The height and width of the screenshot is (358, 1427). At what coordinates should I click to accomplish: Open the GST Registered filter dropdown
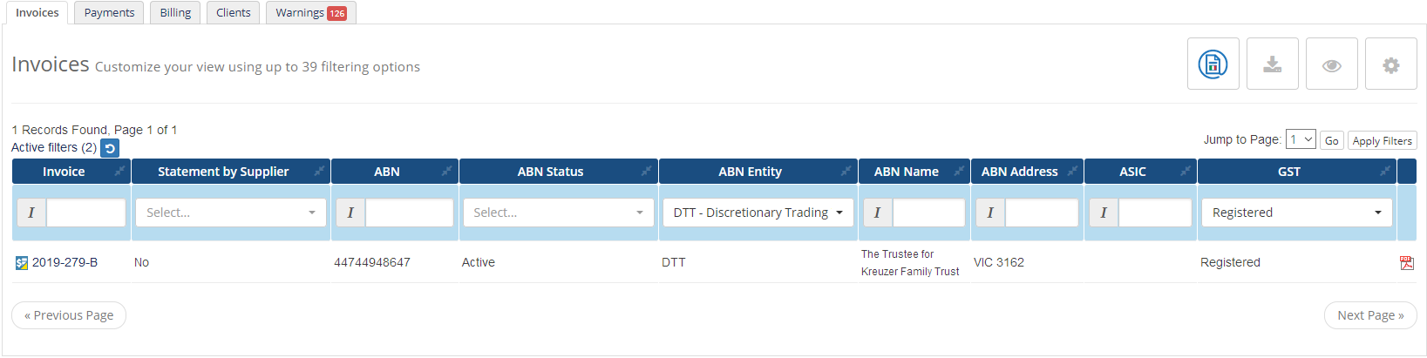click(1296, 213)
